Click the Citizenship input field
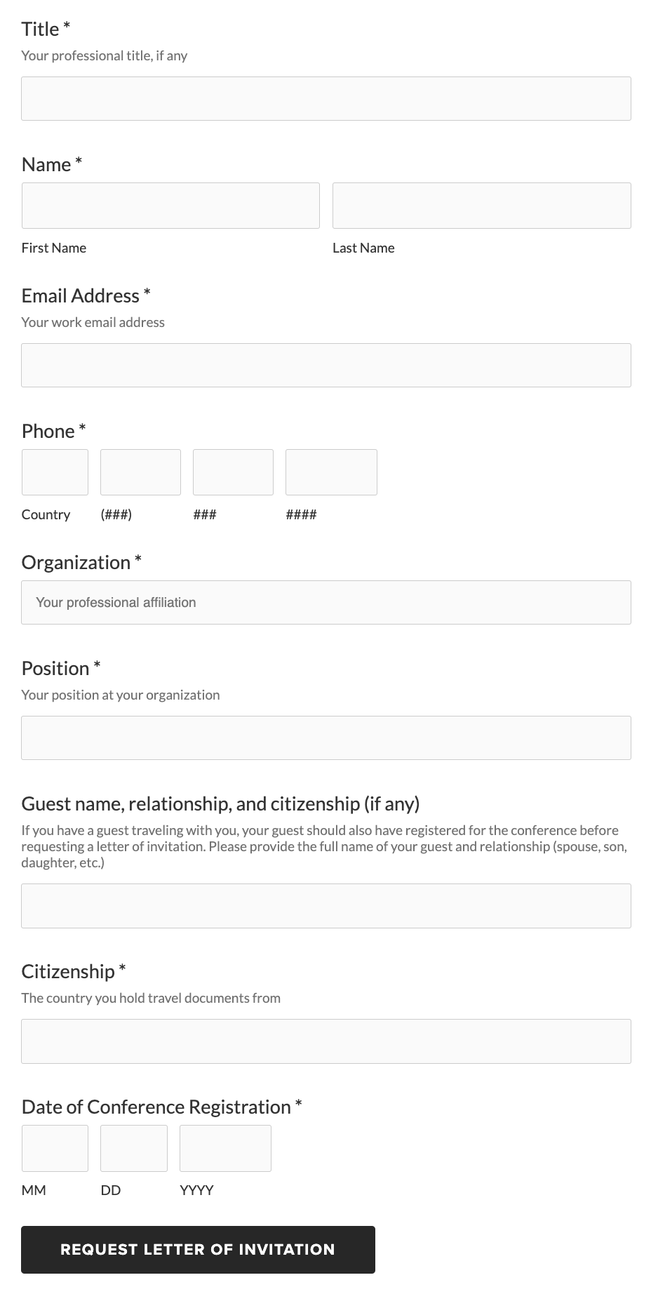Viewport: 651px width, 1294px height. point(325,1041)
